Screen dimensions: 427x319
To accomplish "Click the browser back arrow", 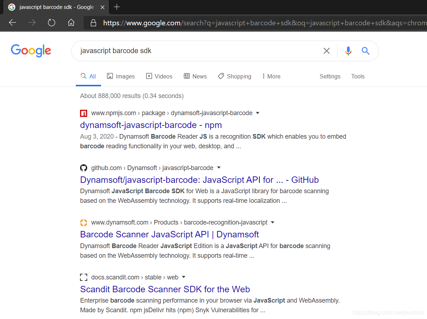I will (12, 23).
